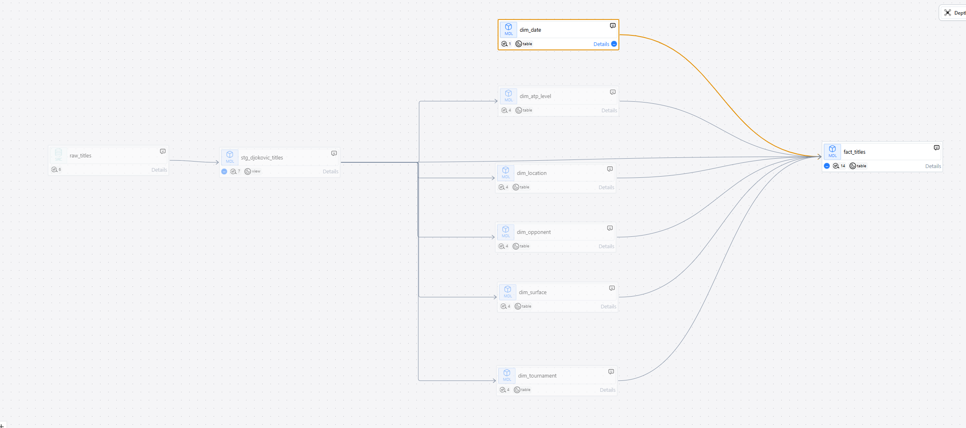Viewport: 966px width, 428px height.
Task: Click the tests icon on dim_location
Action: click(x=501, y=187)
